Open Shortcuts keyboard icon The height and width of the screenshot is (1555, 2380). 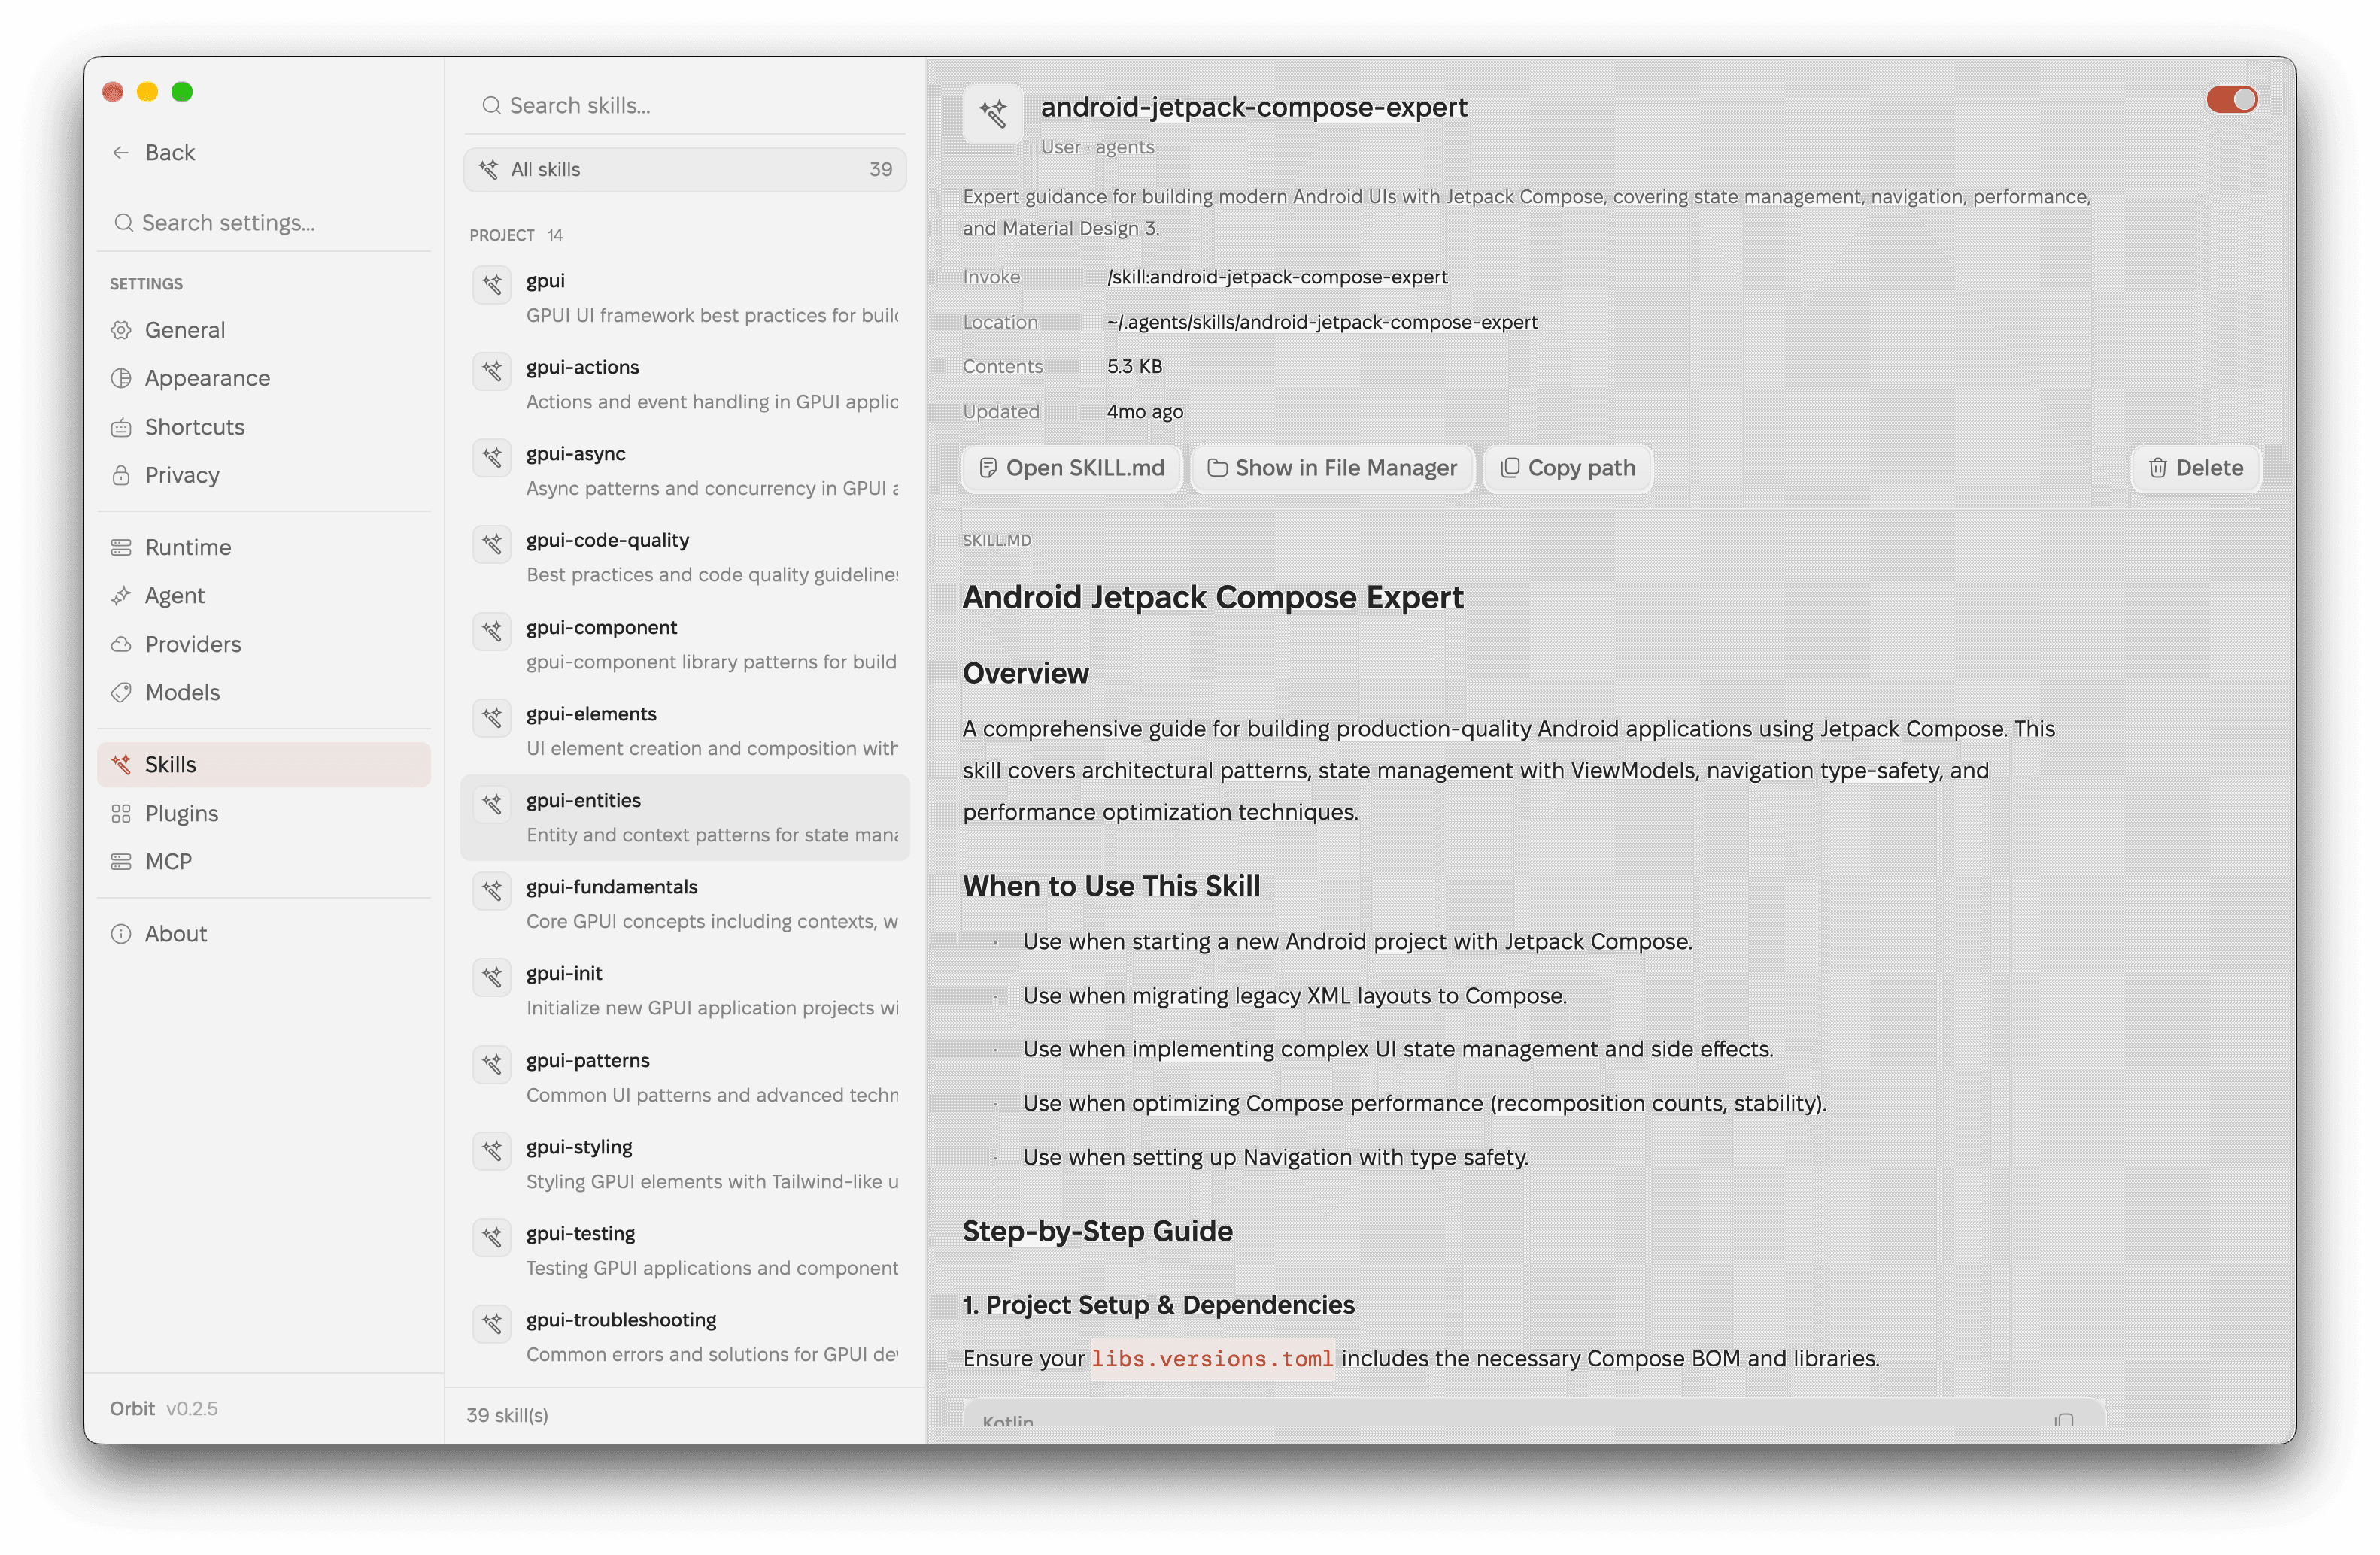tap(121, 427)
